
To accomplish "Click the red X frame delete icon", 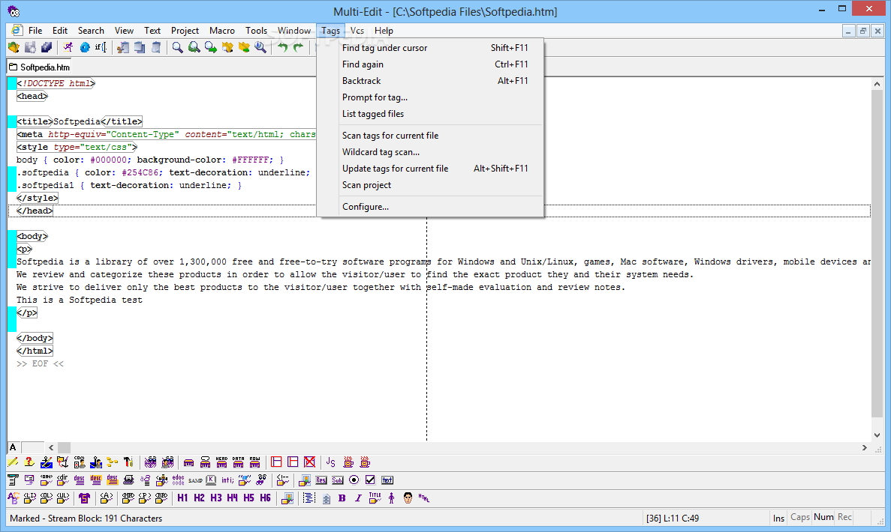I will 309,462.
